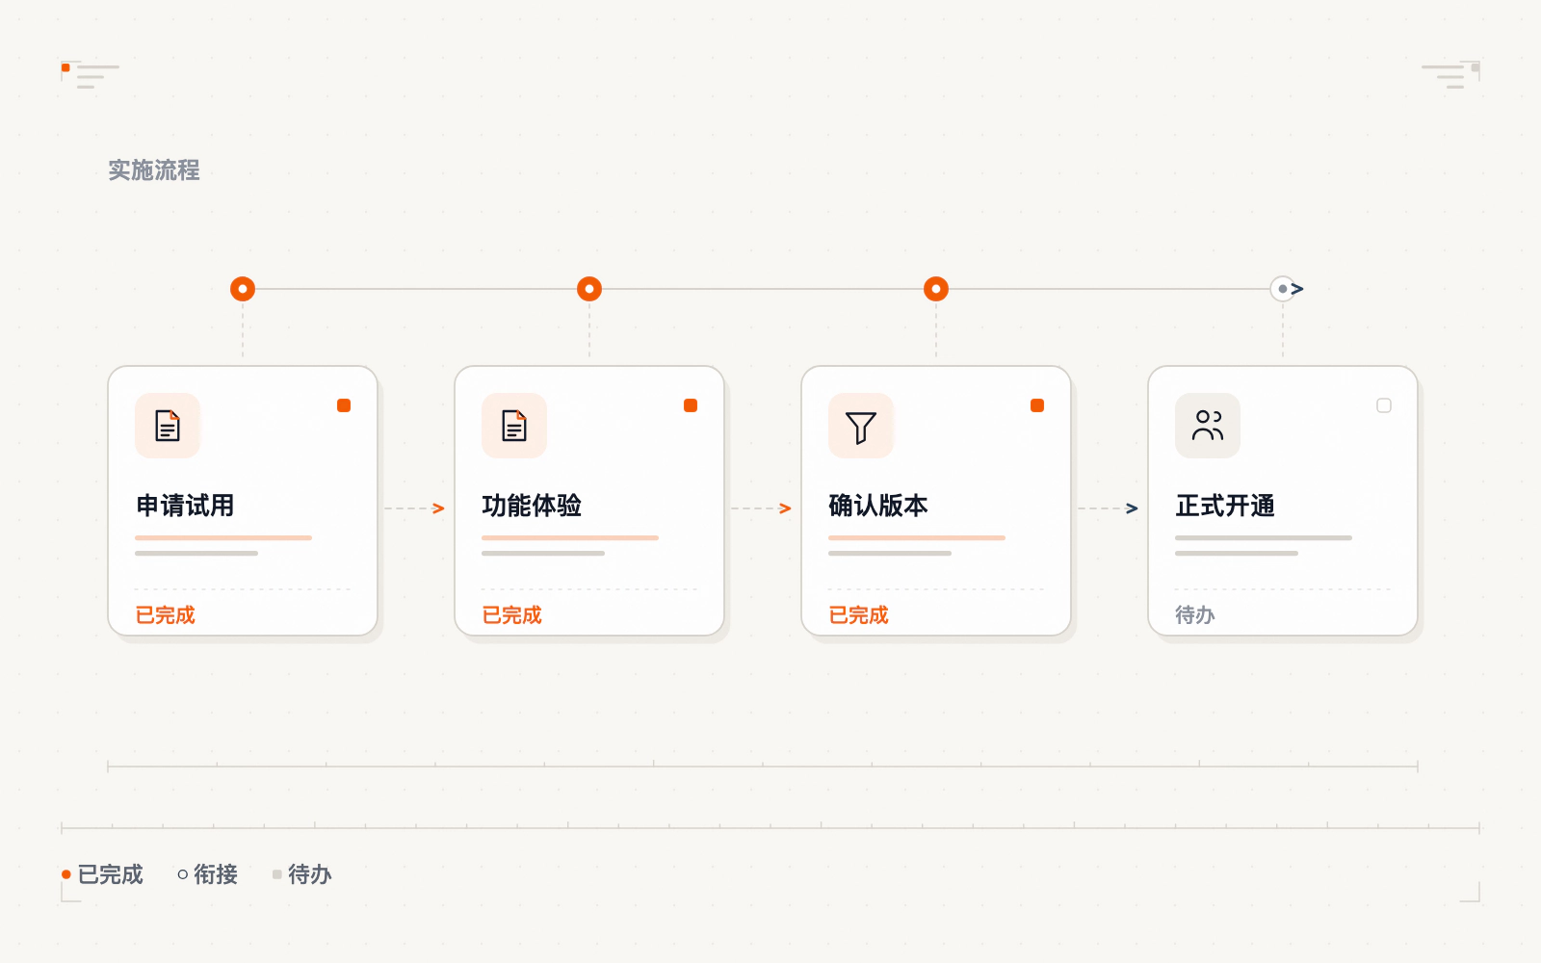The height and width of the screenshot is (963, 1541).
Task: Click 已完成 status on 确认版本 card
Action: [x=859, y=615]
